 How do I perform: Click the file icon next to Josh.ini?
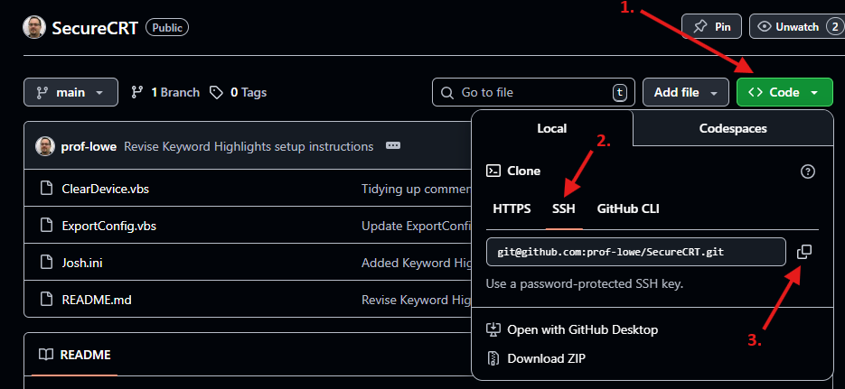[x=47, y=263]
